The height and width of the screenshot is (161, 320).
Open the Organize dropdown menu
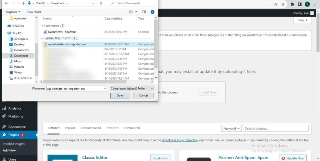pos(13,12)
